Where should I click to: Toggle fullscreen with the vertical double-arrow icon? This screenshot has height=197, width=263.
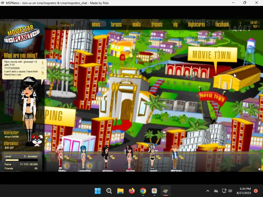pyautogui.click(x=240, y=24)
